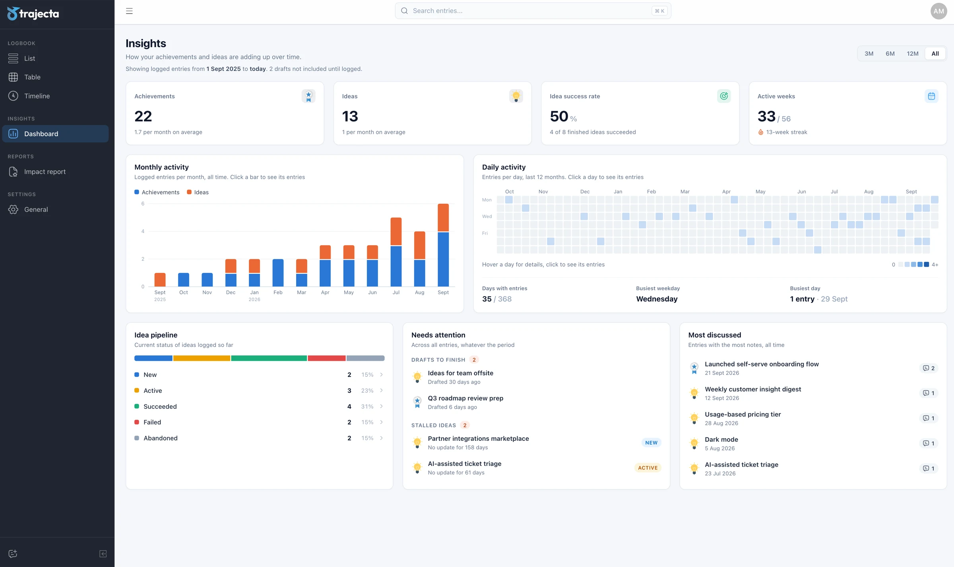
Task: Click the feedback icon at sidebar bottom
Action: coord(13,553)
